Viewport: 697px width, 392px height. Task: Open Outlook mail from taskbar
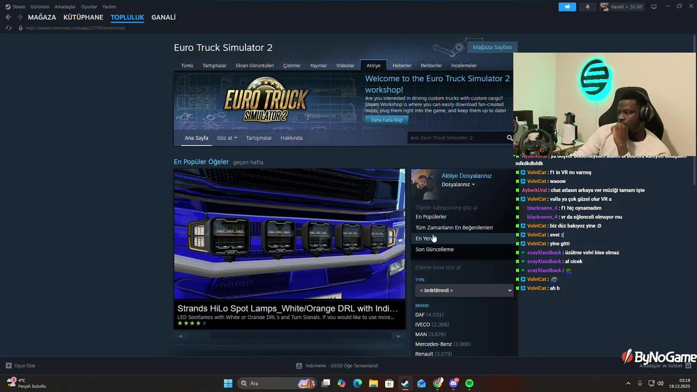421,383
